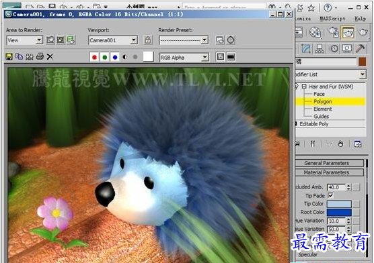Click the help question mark icon
The height and width of the screenshot is (263, 374).
click(x=328, y=8)
